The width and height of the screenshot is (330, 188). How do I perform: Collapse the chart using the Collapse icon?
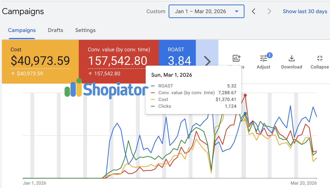pyautogui.click(x=320, y=58)
